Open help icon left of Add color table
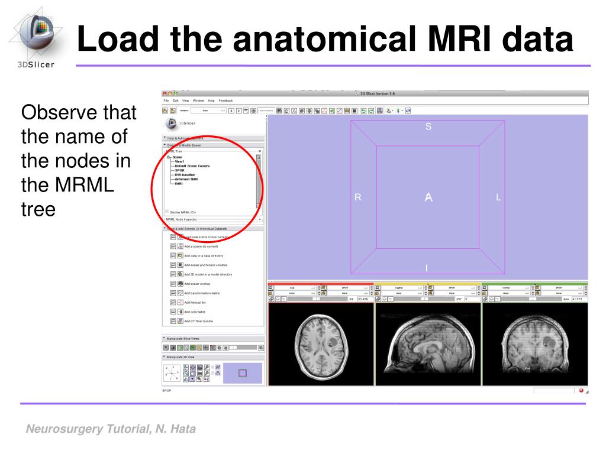Viewport: 606px width, 454px height. tap(173, 312)
